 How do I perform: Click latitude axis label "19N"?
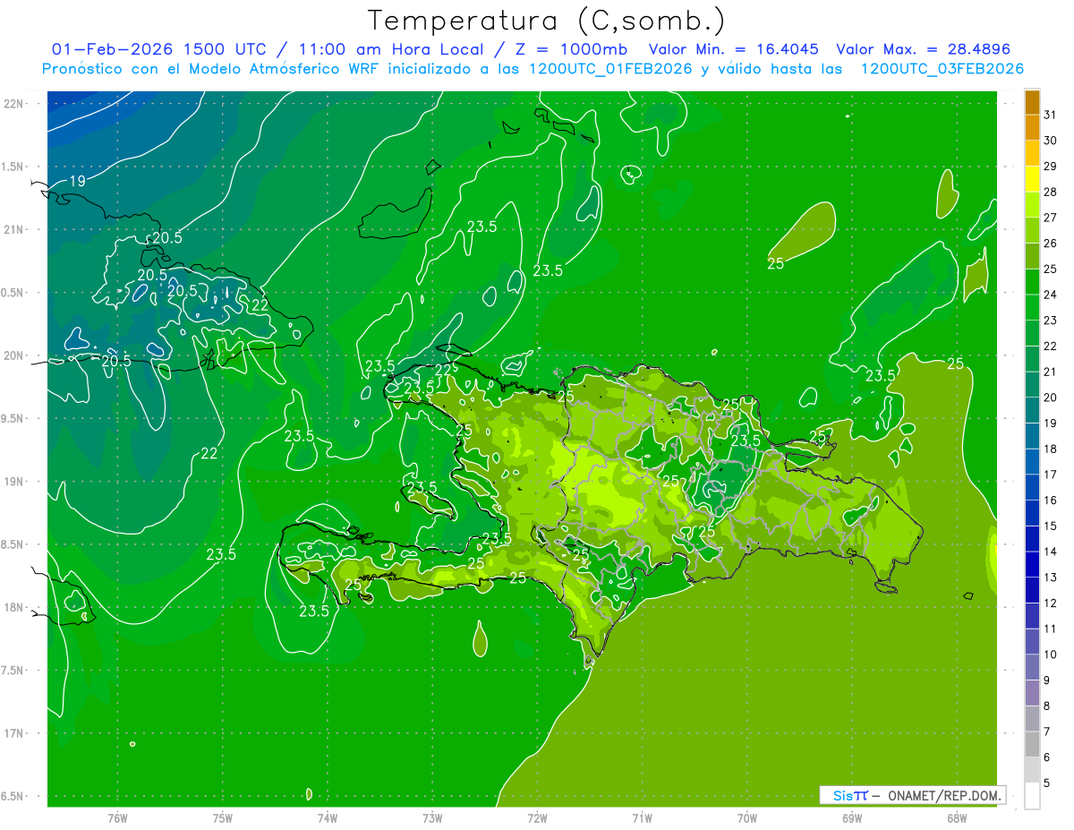(x=15, y=482)
